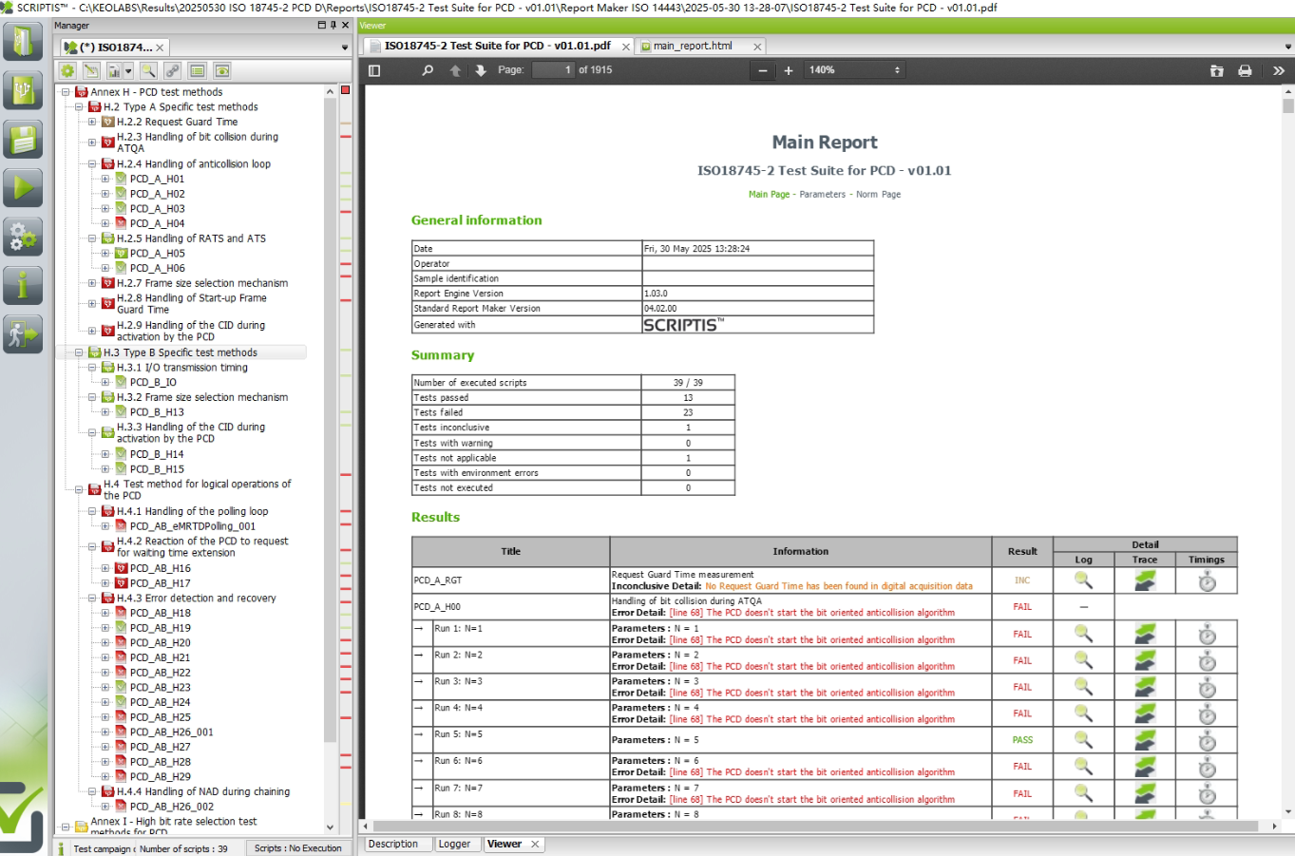Screen dimensions: 1295x856
Task: Collapse the H.2.4 Handling of anticollision loop node
Action: [x=92, y=164]
